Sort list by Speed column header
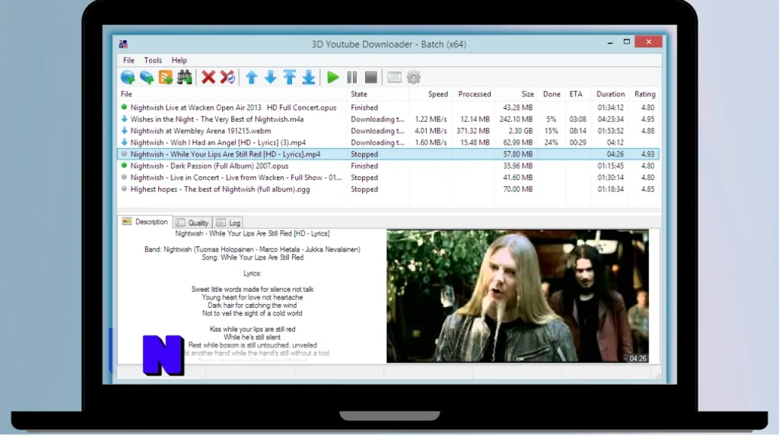The width and height of the screenshot is (779, 438). (x=437, y=94)
